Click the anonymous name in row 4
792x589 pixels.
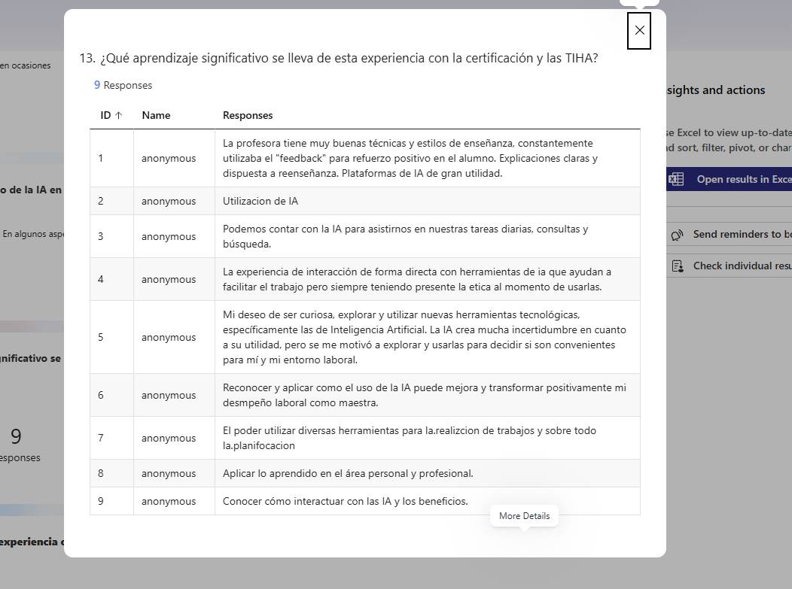tap(169, 280)
